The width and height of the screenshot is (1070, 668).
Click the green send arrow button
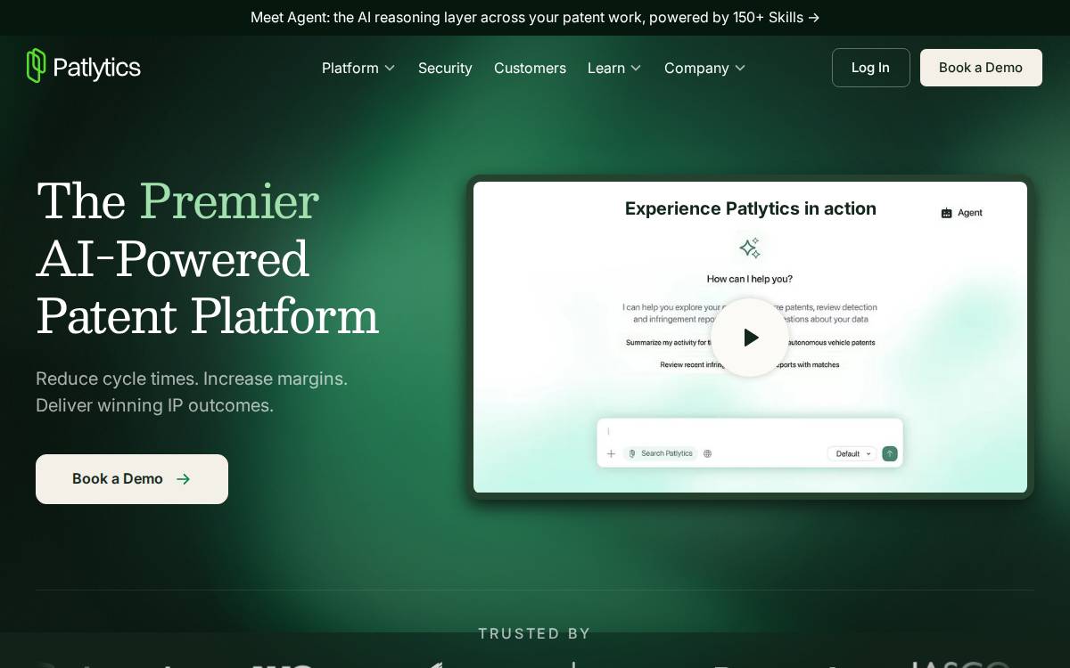tap(889, 453)
